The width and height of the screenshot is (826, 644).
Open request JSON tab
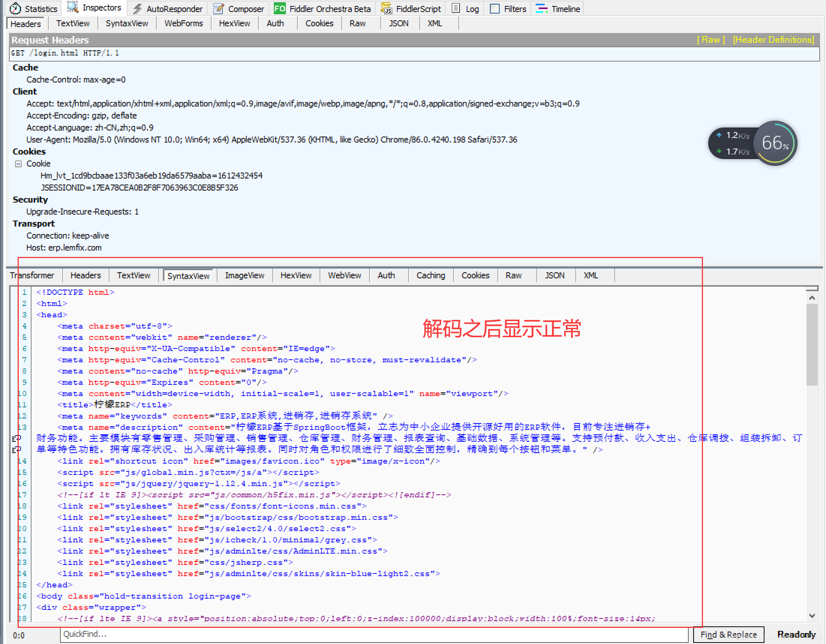(399, 24)
